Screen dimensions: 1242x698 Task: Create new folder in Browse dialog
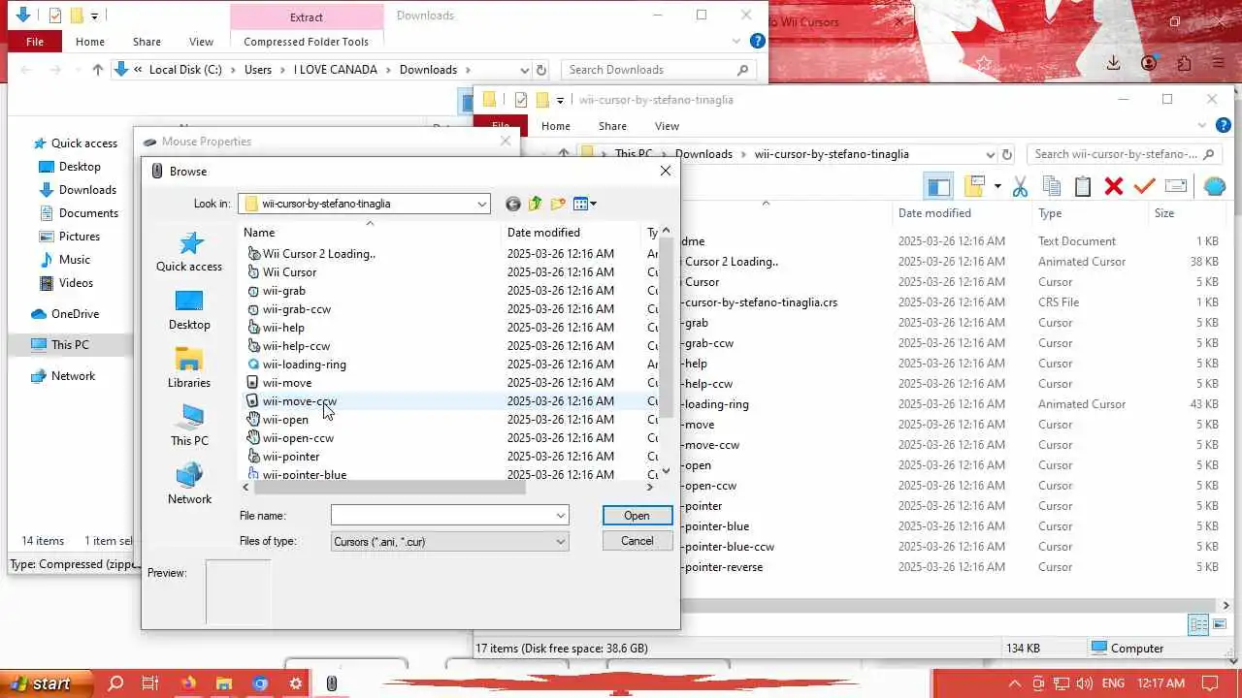558,204
